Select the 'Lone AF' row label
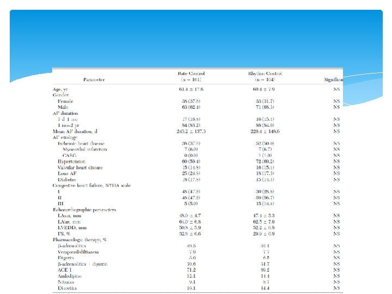Image resolution: width=392 pixels, height=294 pixels. pyautogui.click(x=67, y=174)
